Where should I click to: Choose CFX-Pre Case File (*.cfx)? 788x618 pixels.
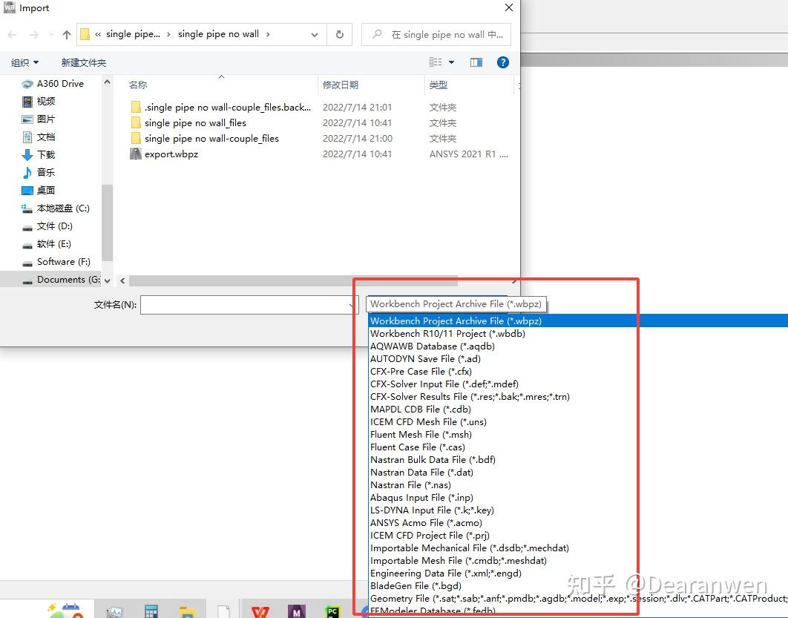[x=421, y=371]
